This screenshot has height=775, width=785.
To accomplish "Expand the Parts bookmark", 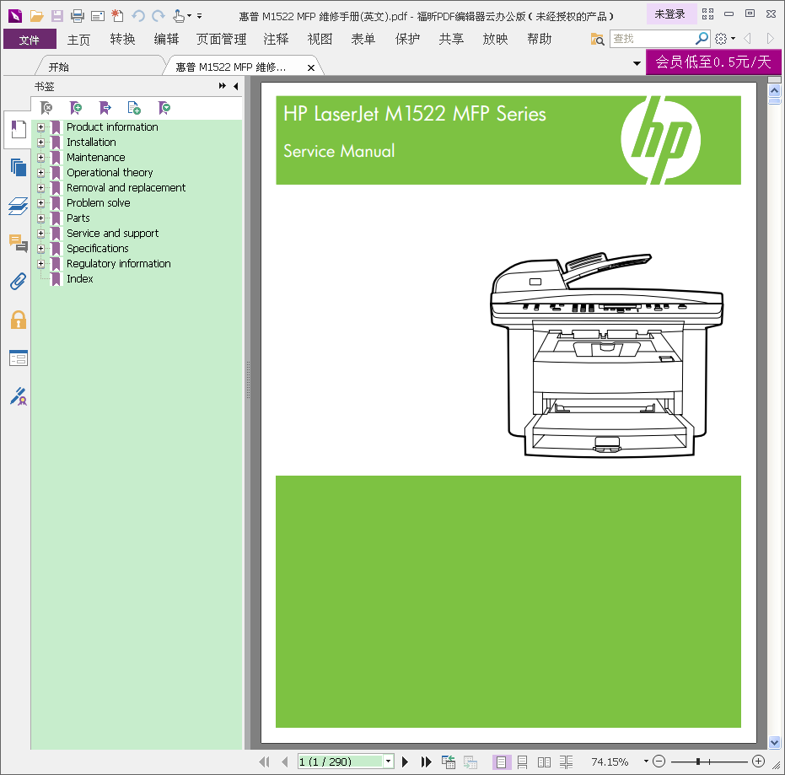I will coord(40,218).
